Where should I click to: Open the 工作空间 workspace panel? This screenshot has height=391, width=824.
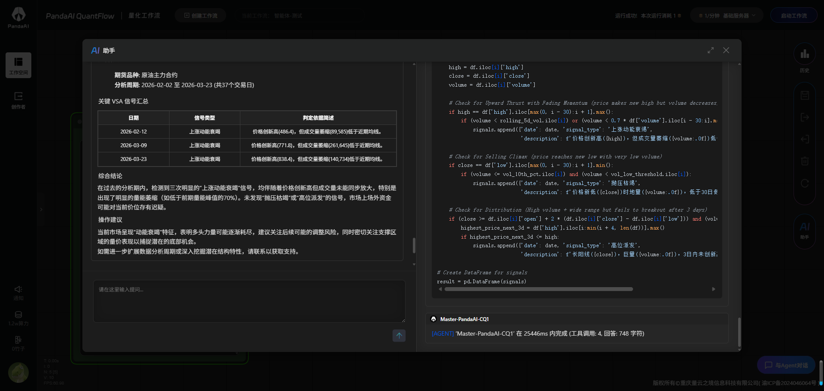point(18,65)
